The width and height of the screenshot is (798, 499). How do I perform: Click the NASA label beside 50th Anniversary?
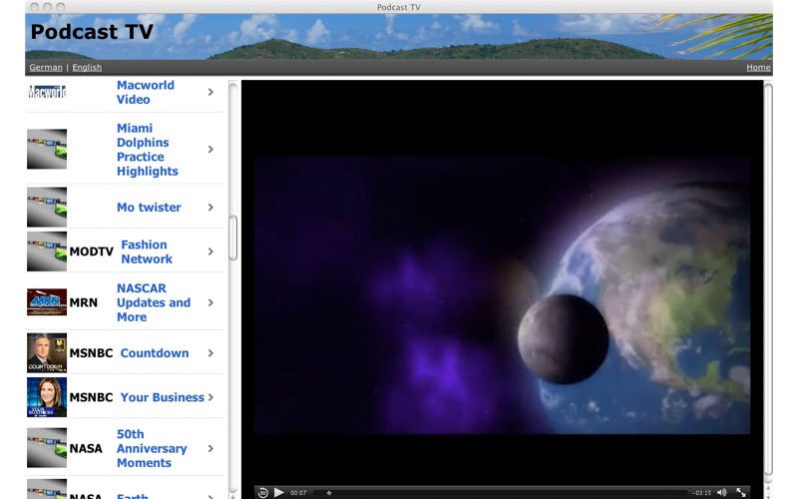pos(86,448)
